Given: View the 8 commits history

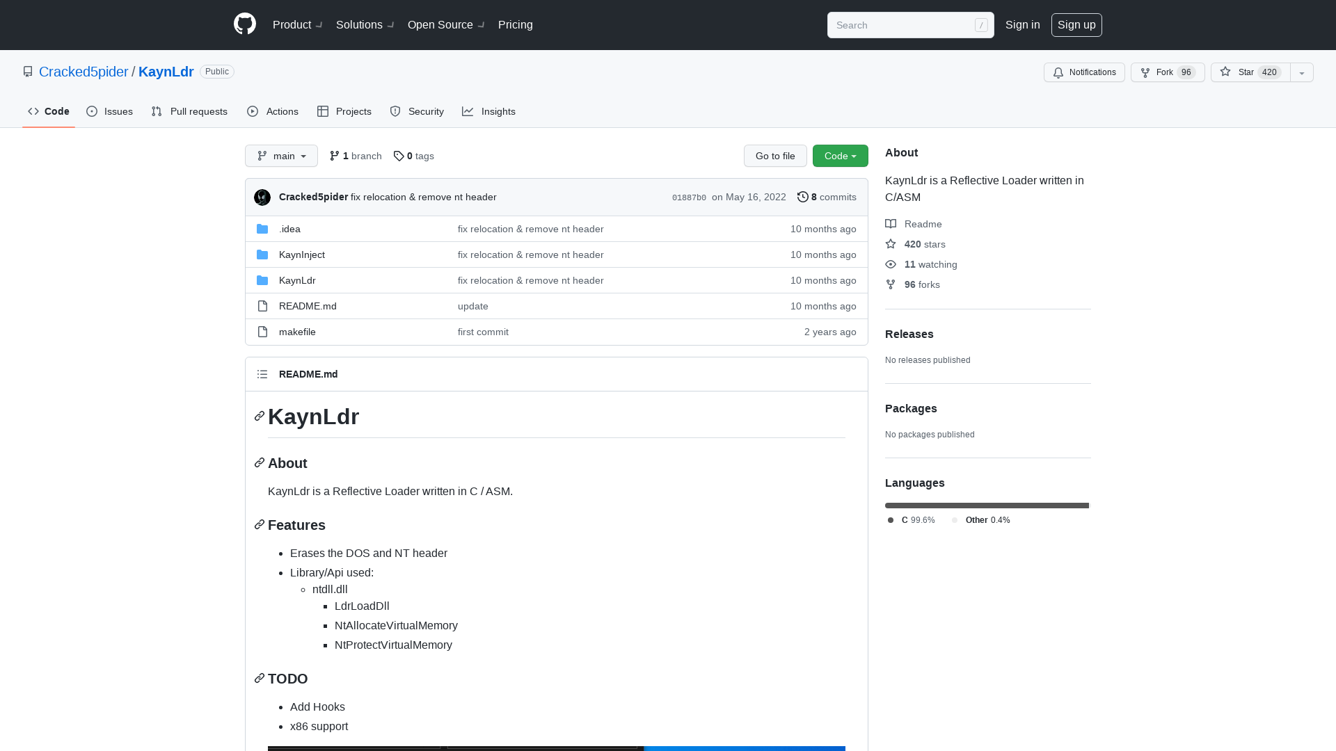Looking at the screenshot, I should coord(827,197).
